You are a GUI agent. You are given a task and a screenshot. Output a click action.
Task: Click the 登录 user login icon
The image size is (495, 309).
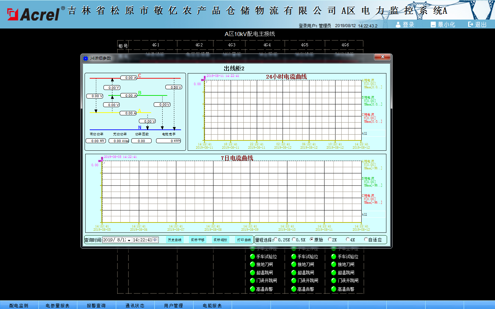coord(398,24)
